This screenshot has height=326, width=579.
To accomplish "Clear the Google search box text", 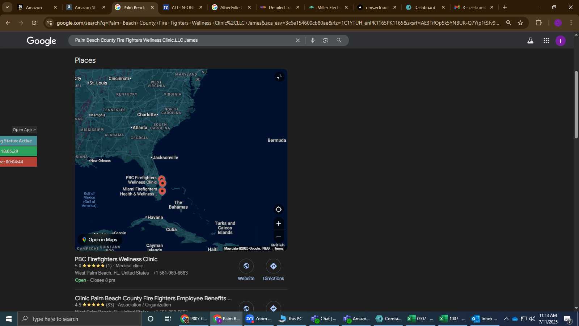I will click(298, 40).
